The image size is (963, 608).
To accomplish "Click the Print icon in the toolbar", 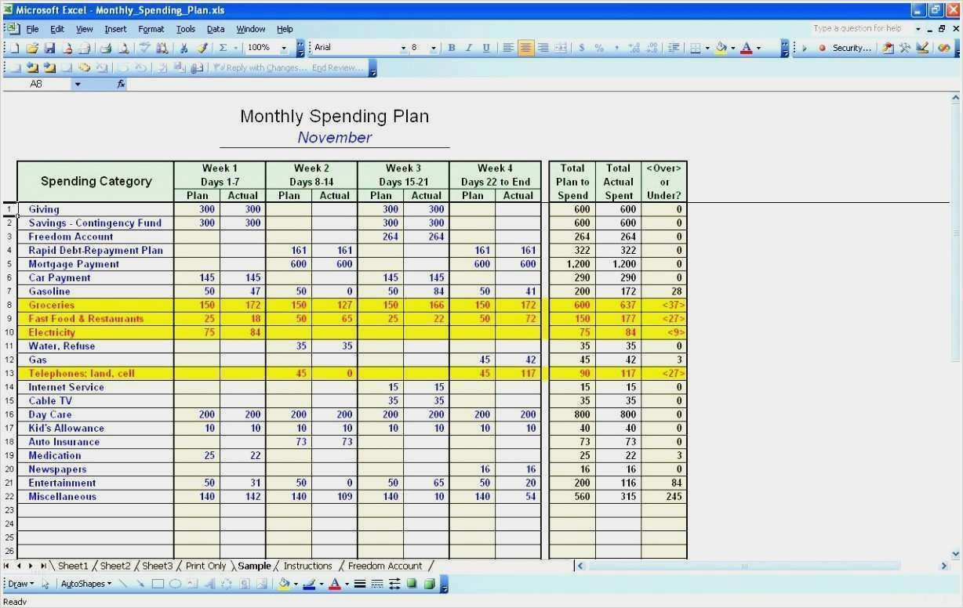I will pos(106,48).
